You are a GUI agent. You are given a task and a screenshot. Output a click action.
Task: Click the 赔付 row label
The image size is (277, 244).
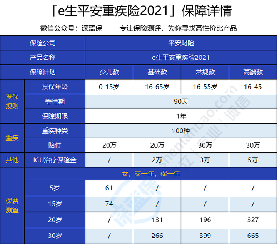pyautogui.click(x=55, y=145)
